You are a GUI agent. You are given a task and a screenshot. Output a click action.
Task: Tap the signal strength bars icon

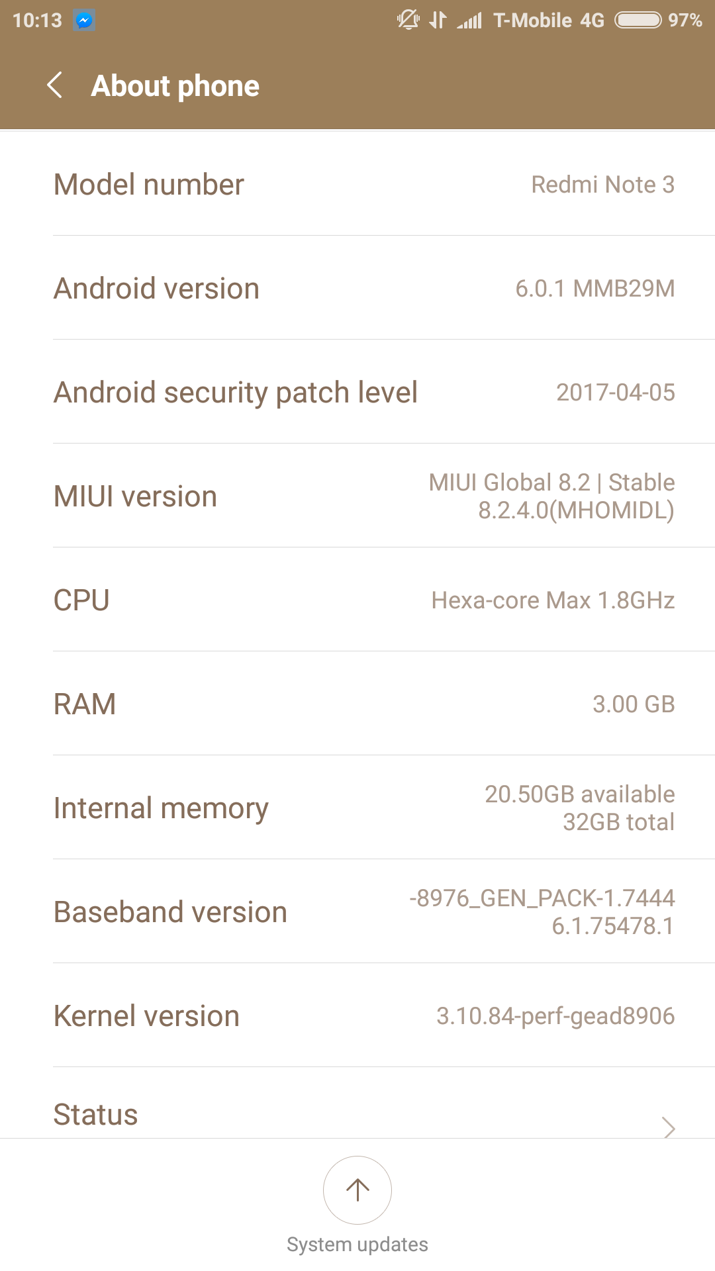469,21
